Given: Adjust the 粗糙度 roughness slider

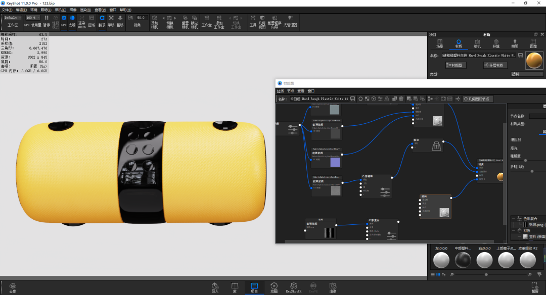Looking at the screenshot, I should tap(525, 160).
